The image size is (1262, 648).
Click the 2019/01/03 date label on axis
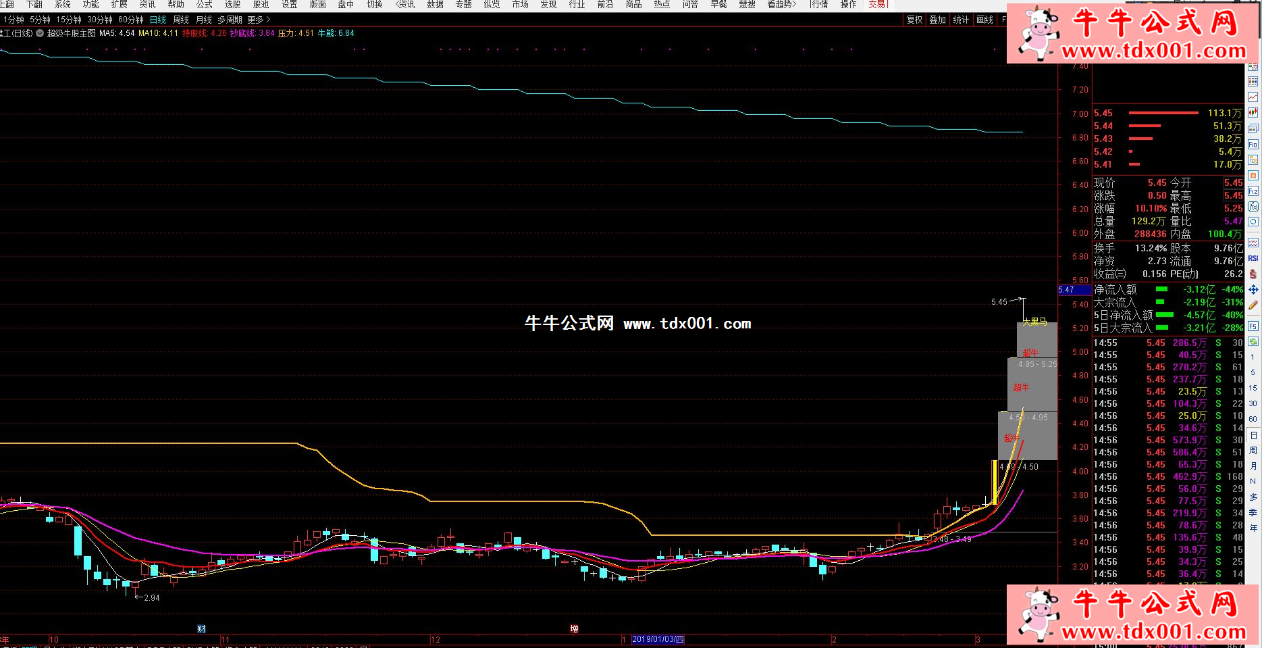pyautogui.click(x=658, y=639)
